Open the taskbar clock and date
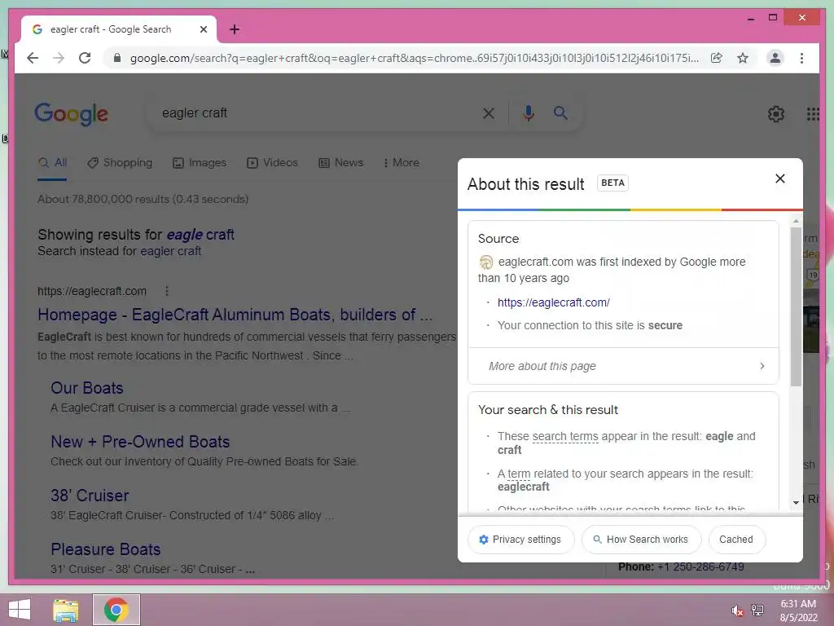This screenshot has width=834, height=626. coord(798,611)
